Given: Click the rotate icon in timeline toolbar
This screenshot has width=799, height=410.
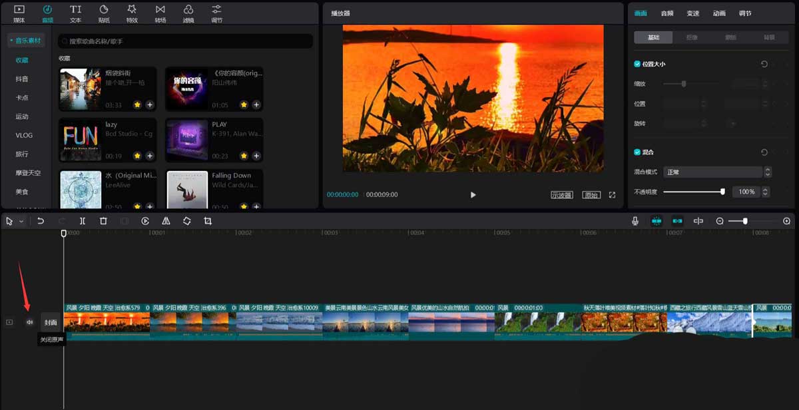Looking at the screenshot, I should (x=186, y=221).
